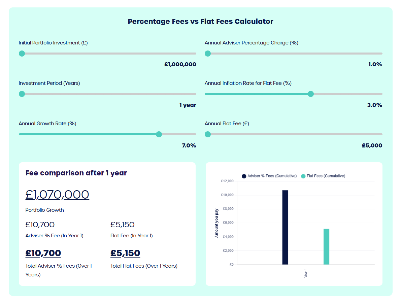Click the Annual Flat Fee slider handle
Screen dimensions: 401x305
click(x=208, y=134)
